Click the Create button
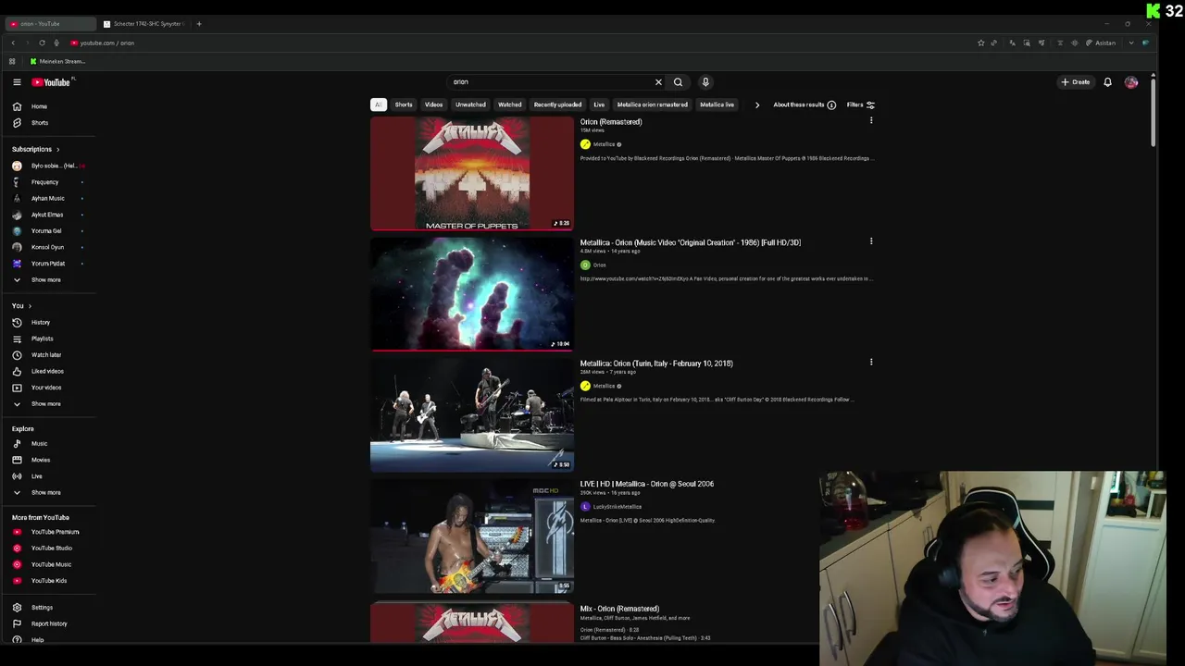 pos(1076,82)
